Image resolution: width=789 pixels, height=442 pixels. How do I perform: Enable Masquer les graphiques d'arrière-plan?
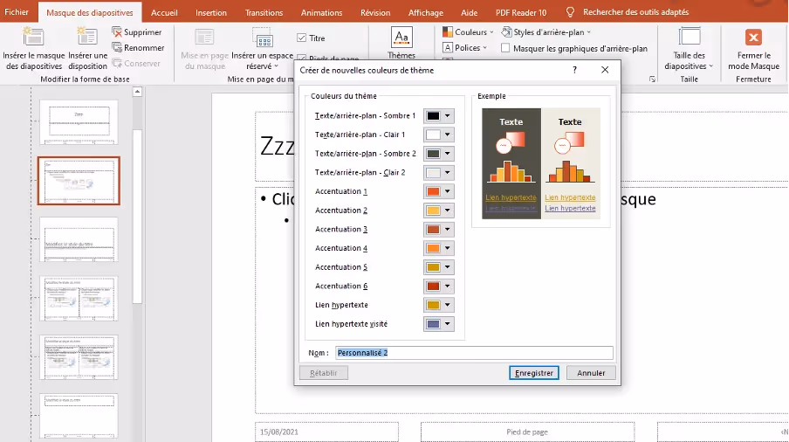click(x=505, y=48)
